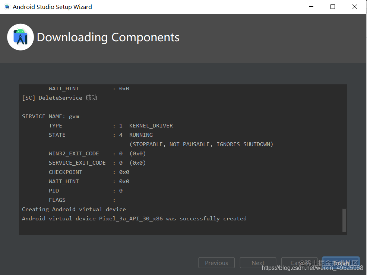Screen dimensions: 367x275
Task: Click the Android Studio logo in the header
Action: [20, 37]
